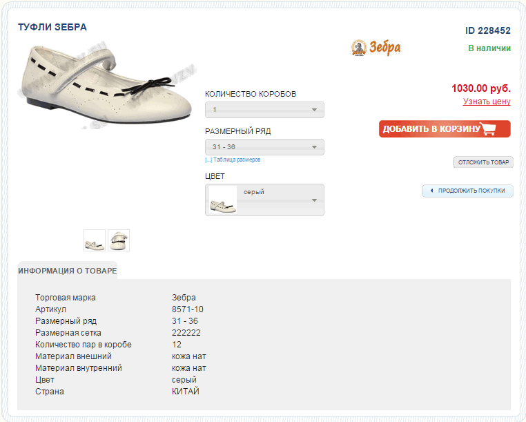Click Продолжить покупки button
526x422 pixels.
click(x=467, y=191)
